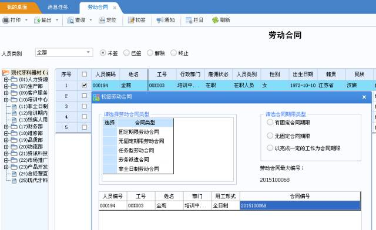Select the 终止 radio button

pos(173,53)
